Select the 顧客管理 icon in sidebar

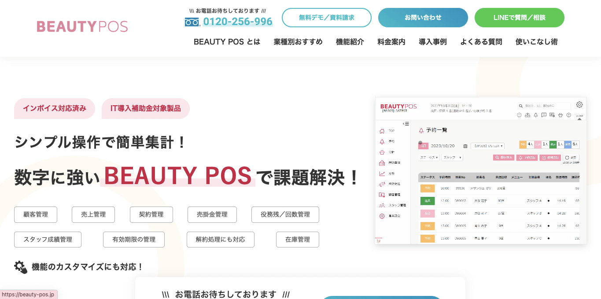click(x=382, y=195)
